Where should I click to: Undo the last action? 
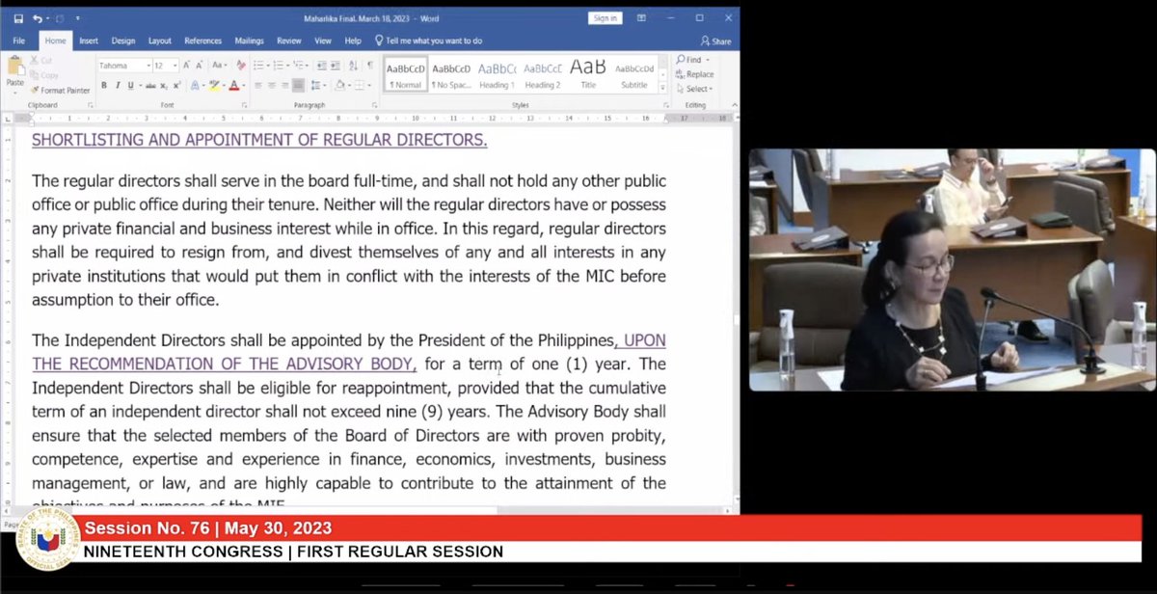point(38,18)
